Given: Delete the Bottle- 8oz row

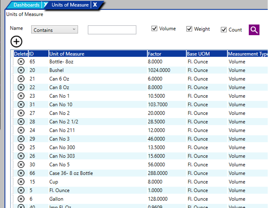Looking at the screenshot, I should [x=21, y=62].
